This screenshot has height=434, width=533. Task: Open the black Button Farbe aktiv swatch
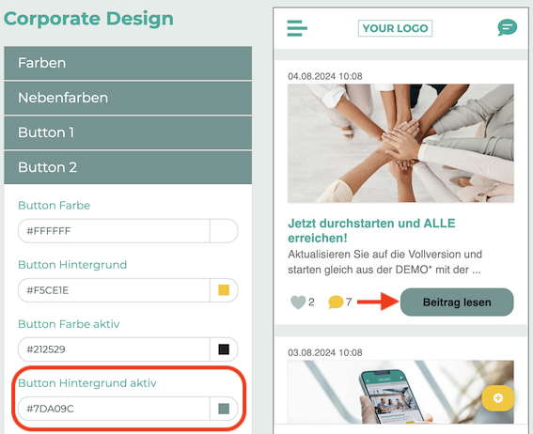tap(224, 349)
